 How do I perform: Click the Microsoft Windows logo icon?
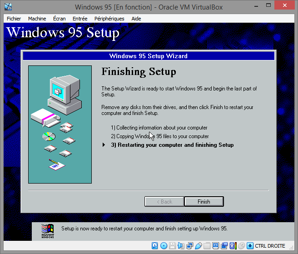48,231
